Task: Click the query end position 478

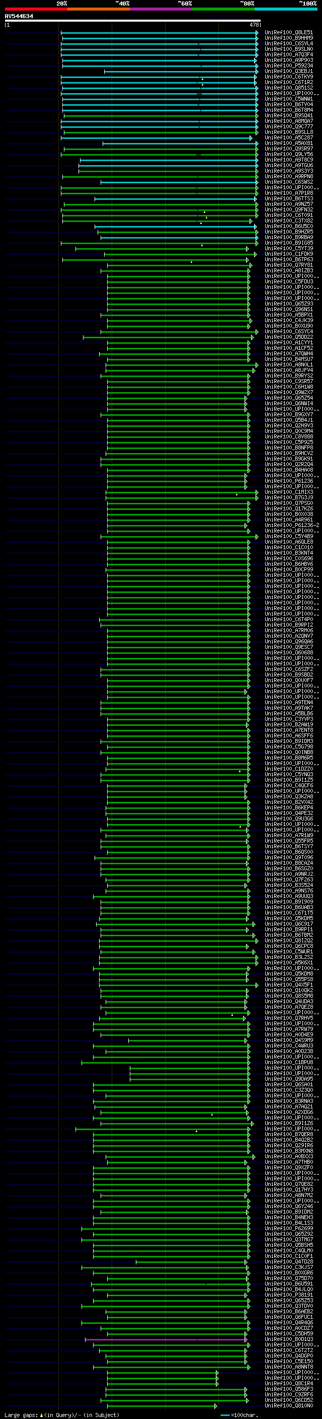Action: tap(254, 25)
